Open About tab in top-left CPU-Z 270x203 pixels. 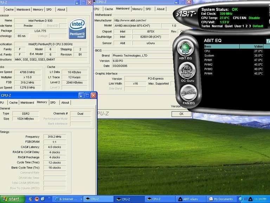[x=61, y=10]
